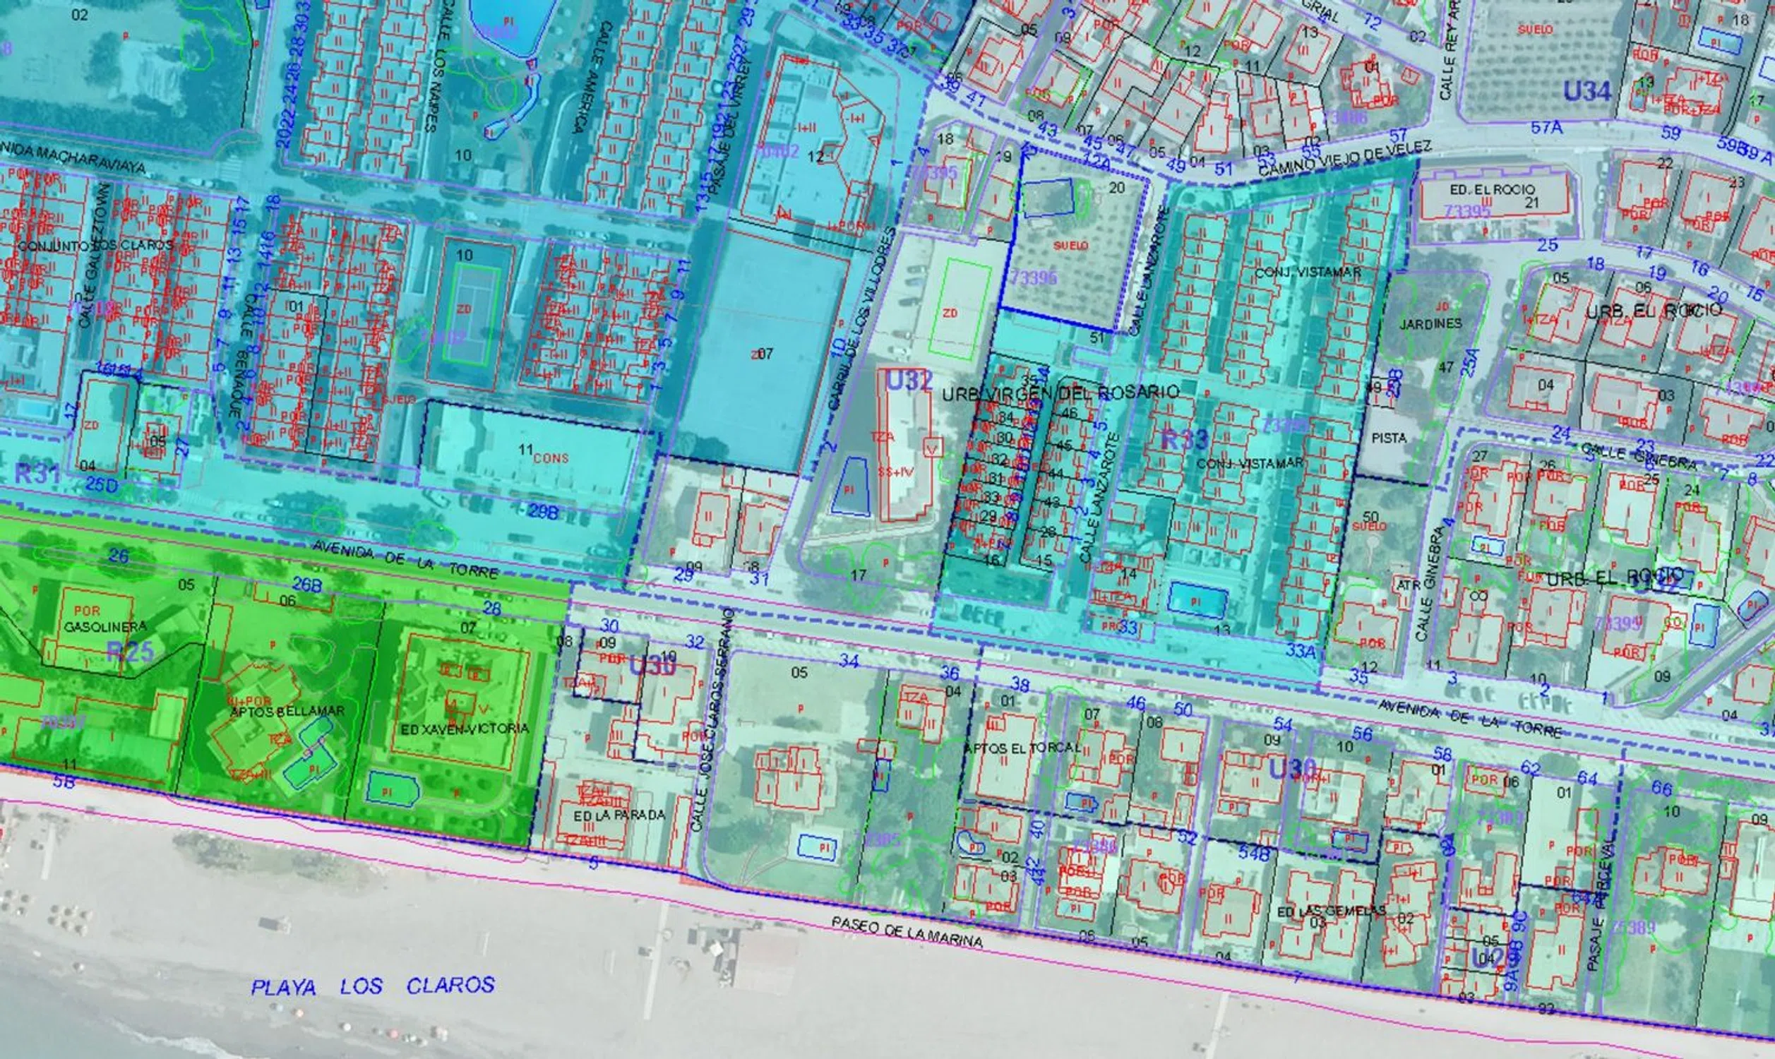Click the PLAYA LOS CLAROS beach label
1775x1059 pixels.
point(371,987)
